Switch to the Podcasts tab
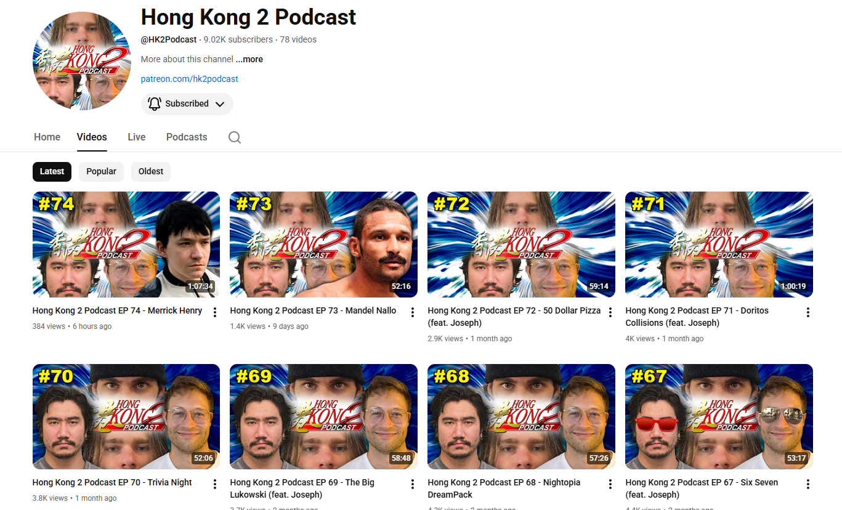 coord(187,137)
